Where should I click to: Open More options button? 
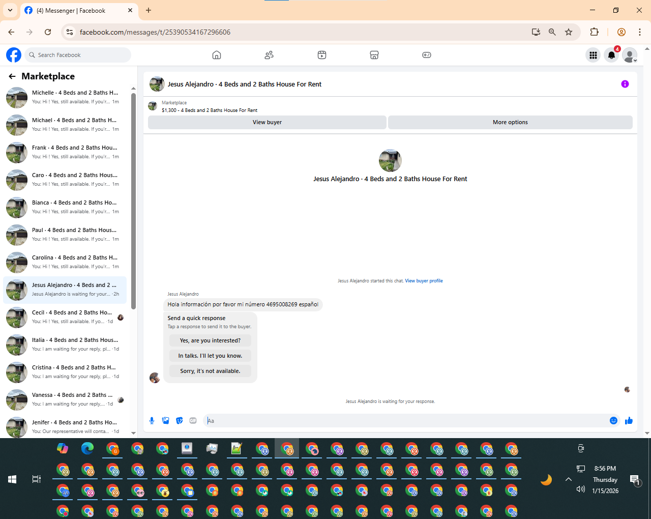(510, 122)
